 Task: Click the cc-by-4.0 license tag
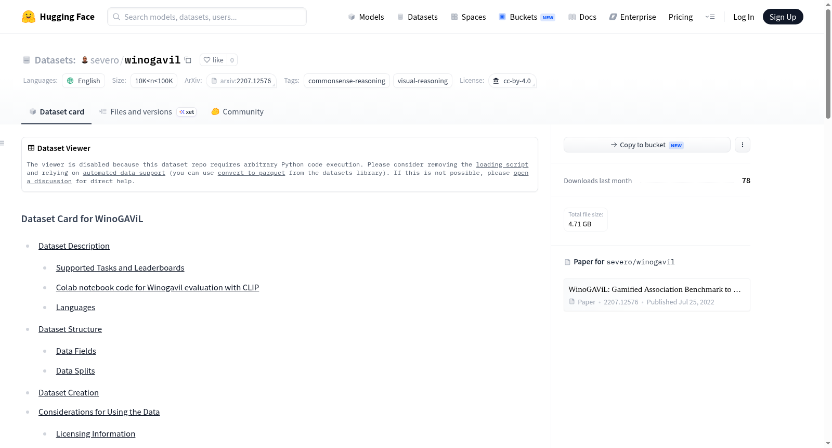[x=512, y=81]
